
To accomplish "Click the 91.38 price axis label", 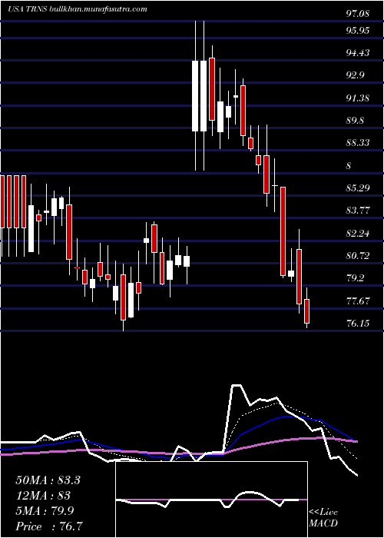I will (x=358, y=98).
